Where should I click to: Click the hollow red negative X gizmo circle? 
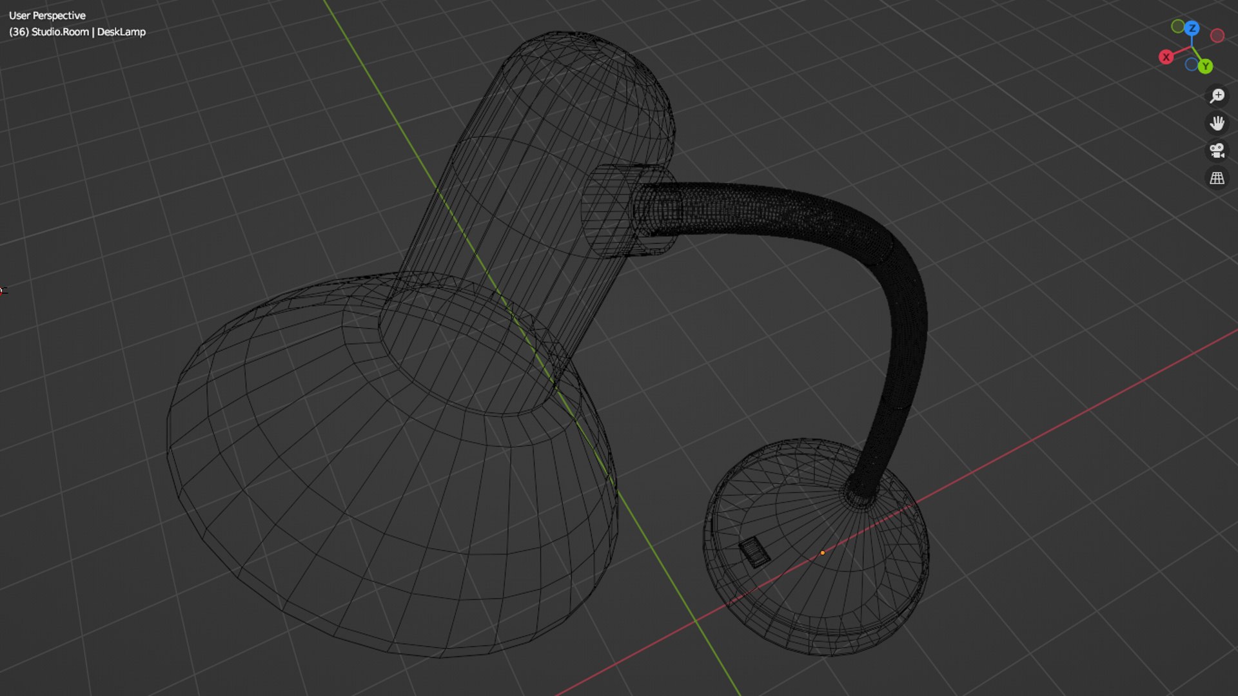(1217, 35)
